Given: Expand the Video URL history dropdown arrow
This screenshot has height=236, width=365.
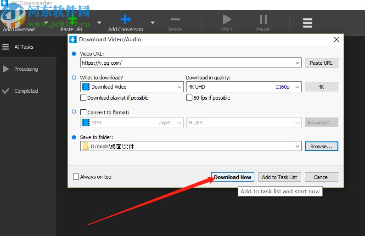Looking at the screenshot, I should 297,63.
